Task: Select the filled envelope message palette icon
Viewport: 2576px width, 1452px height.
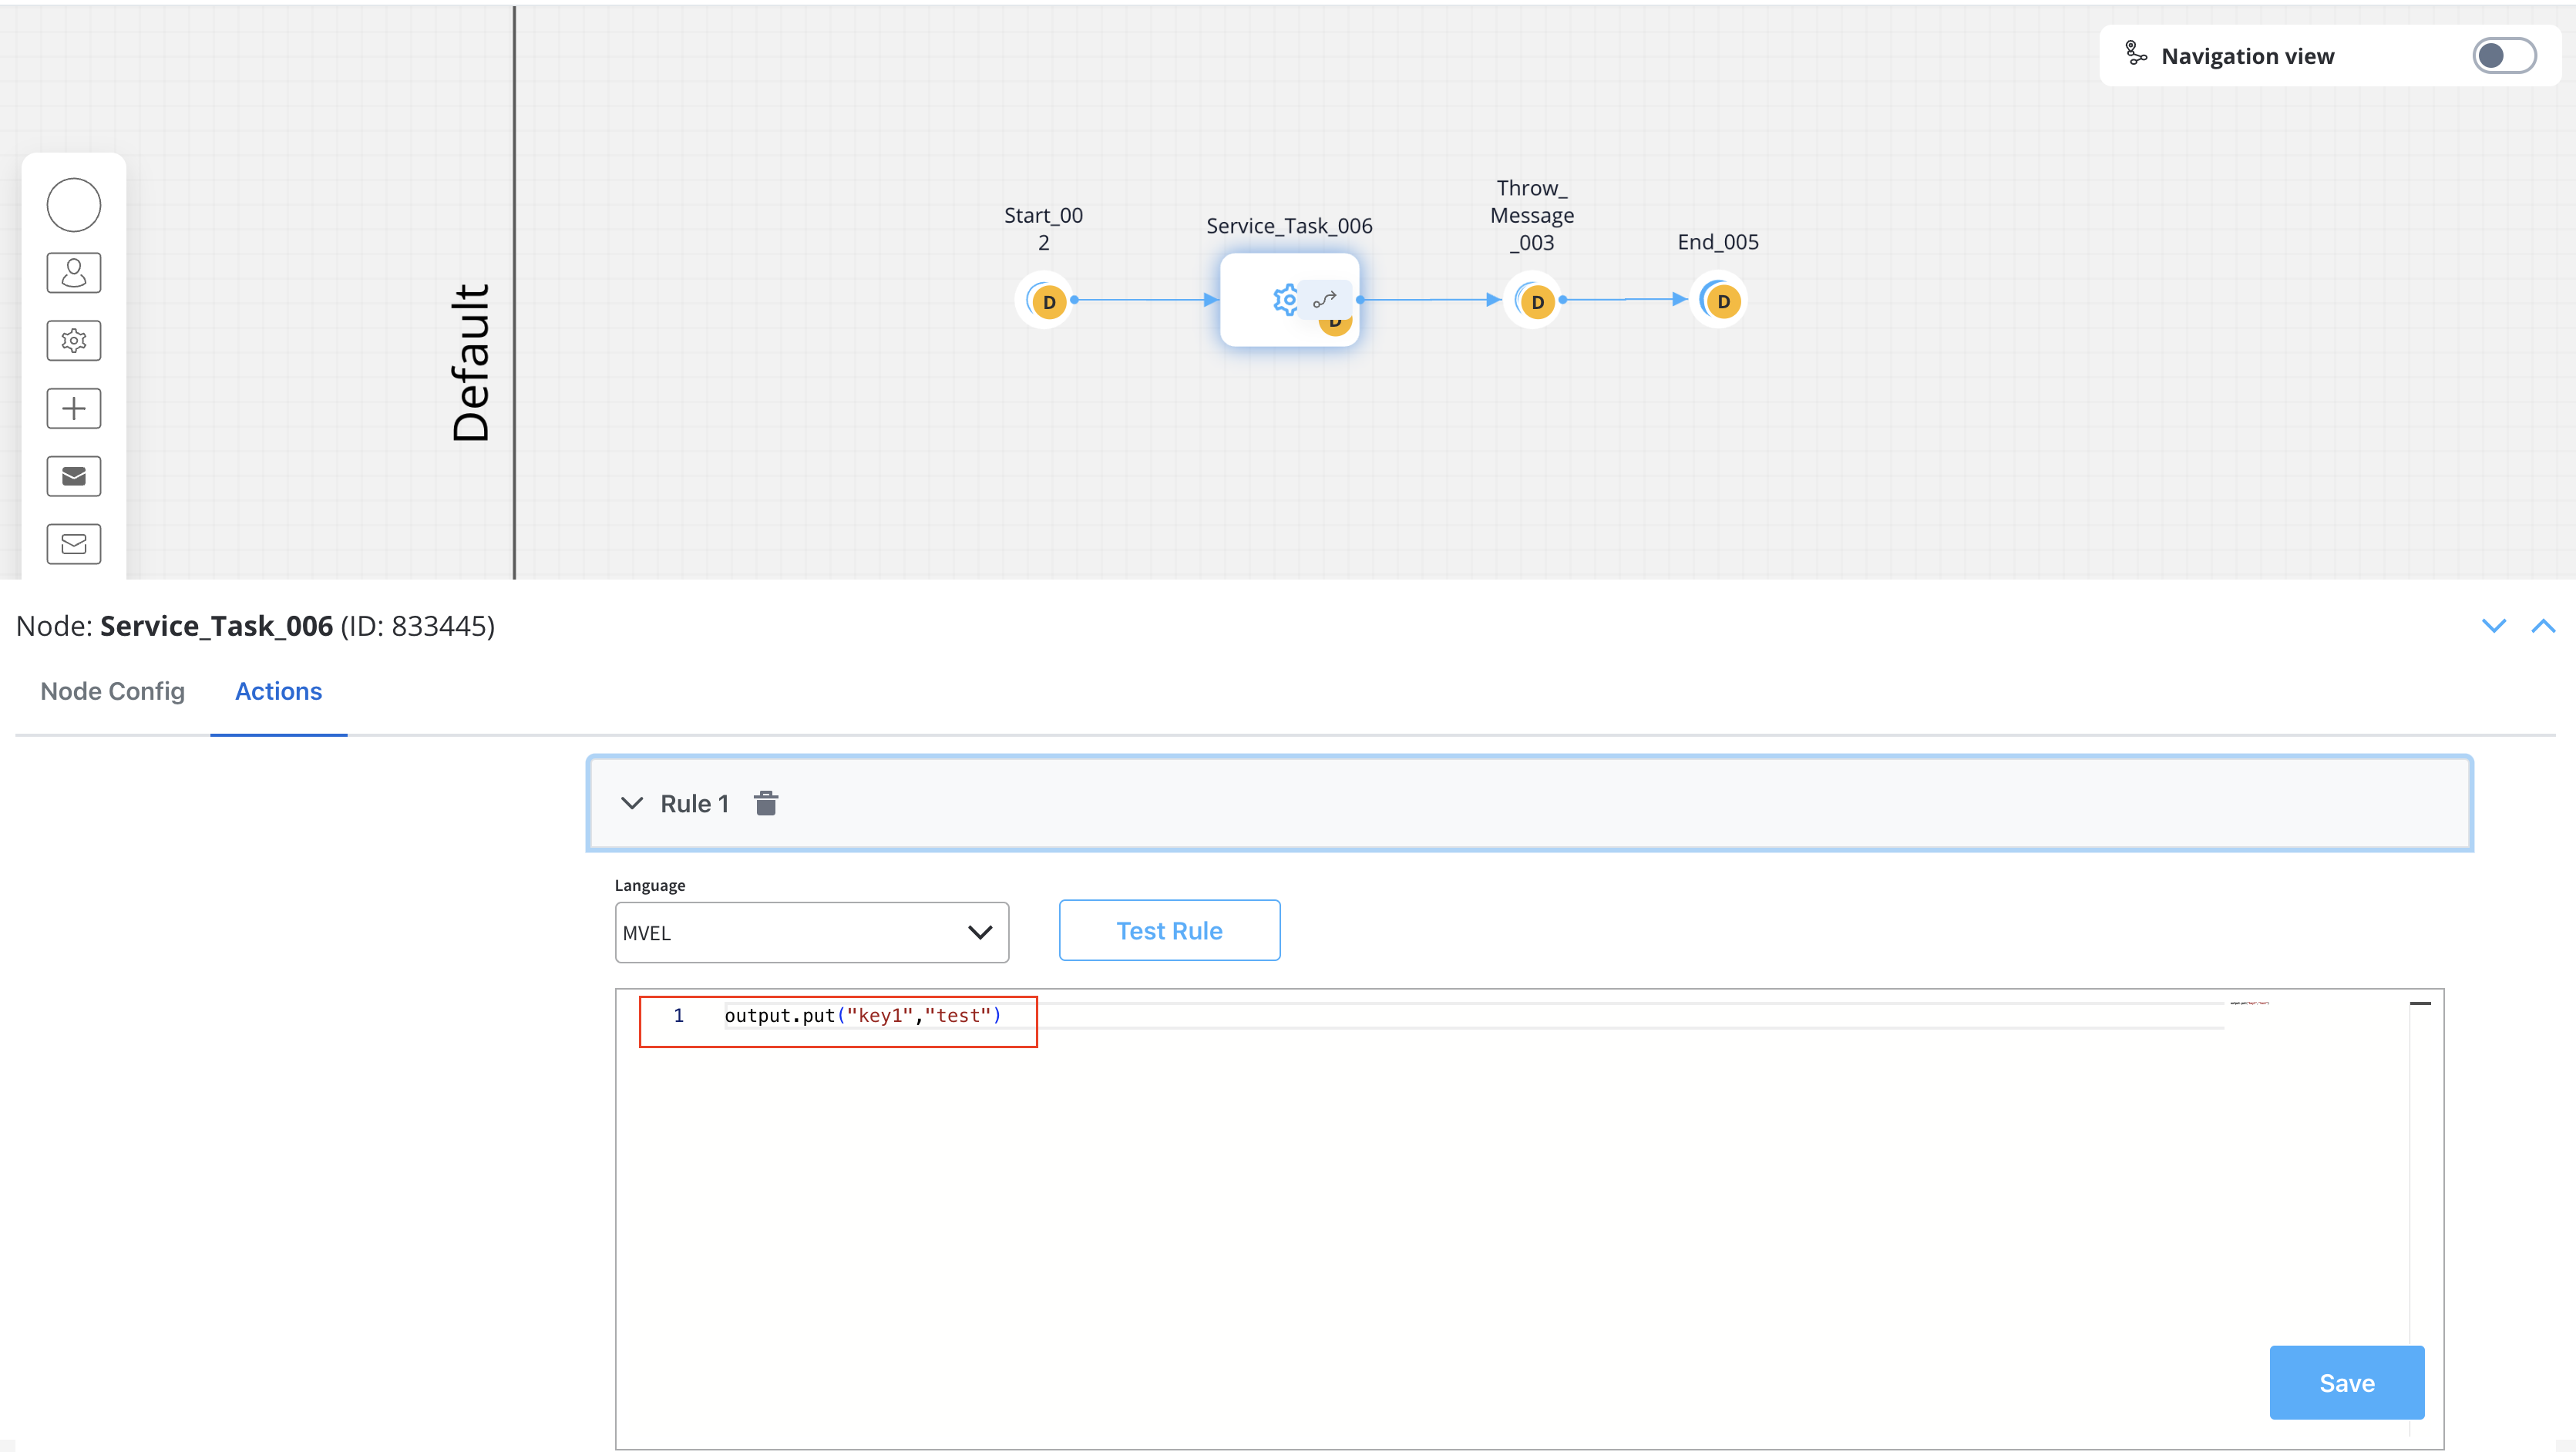Action: click(x=74, y=476)
